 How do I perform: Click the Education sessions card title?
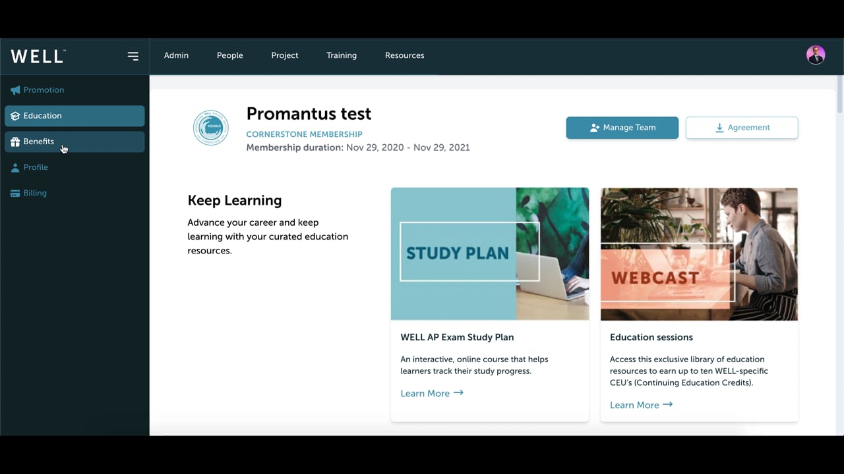[651, 337]
